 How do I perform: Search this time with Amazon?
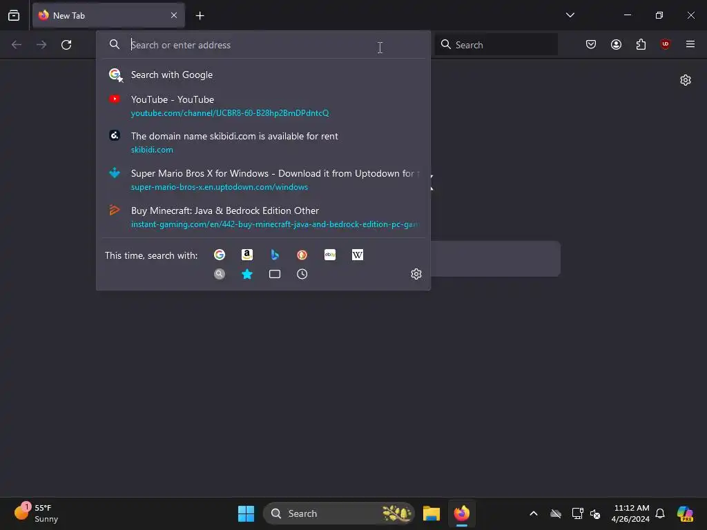tap(247, 255)
